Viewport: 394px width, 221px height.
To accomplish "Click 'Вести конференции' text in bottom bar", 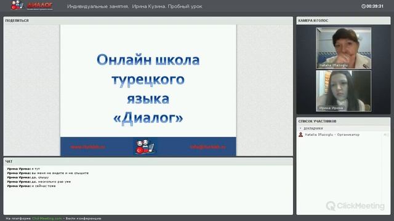I will click(x=84, y=219).
